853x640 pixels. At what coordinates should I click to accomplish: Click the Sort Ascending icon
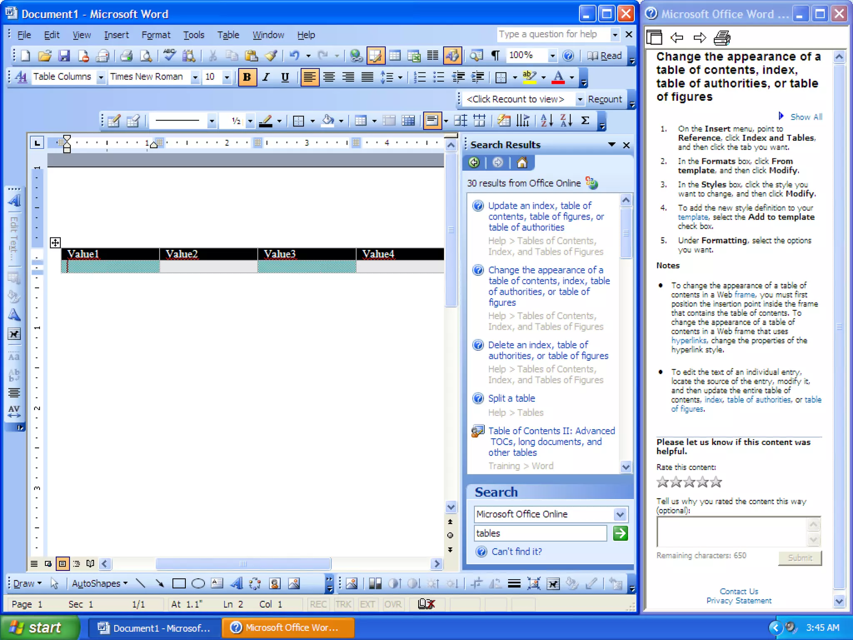pyautogui.click(x=546, y=121)
